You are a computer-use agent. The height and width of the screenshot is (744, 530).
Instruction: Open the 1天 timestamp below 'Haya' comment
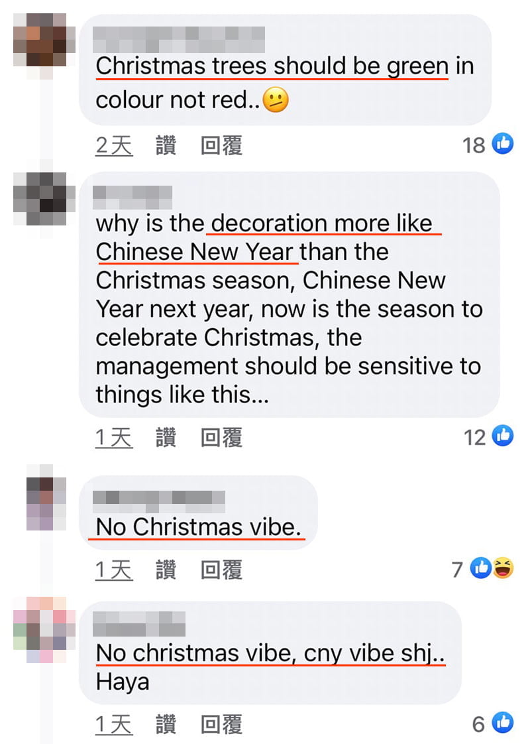pyautogui.click(x=114, y=725)
